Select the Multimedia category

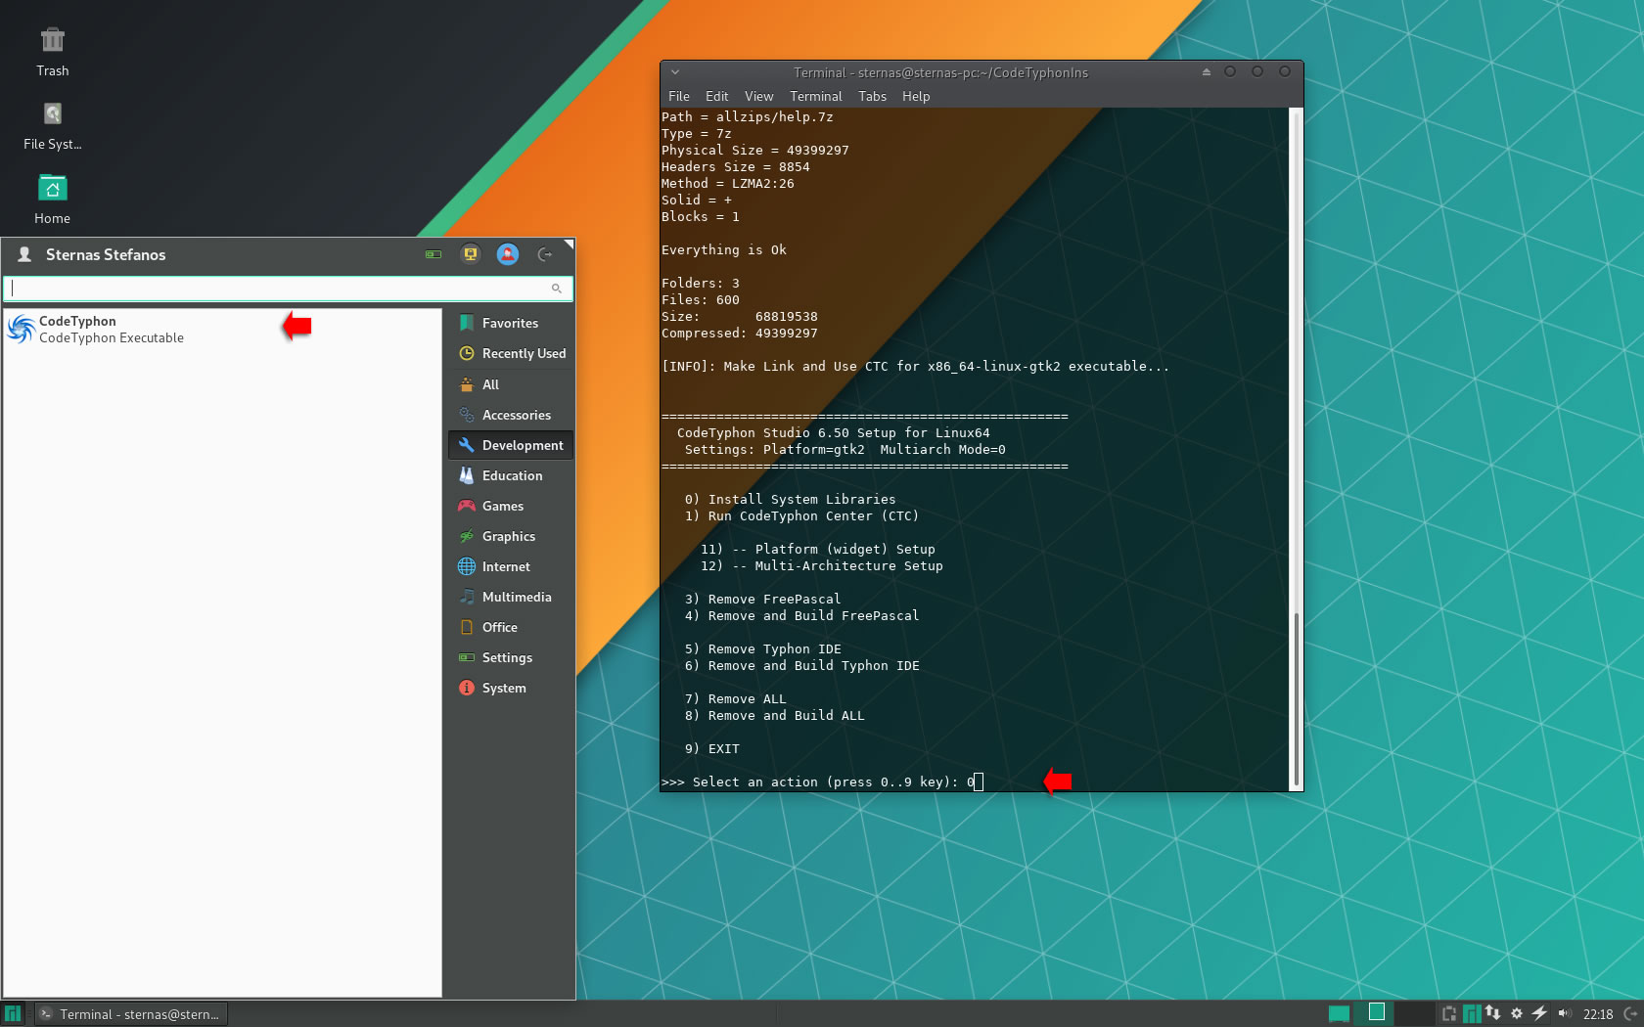(511, 597)
